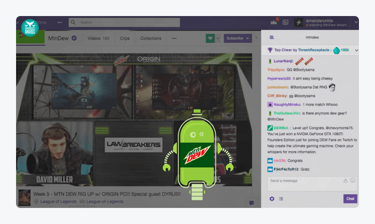Open the Clips tab
Image resolution: width=375 pixels, height=224 pixels.
click(x=125, y=38)
